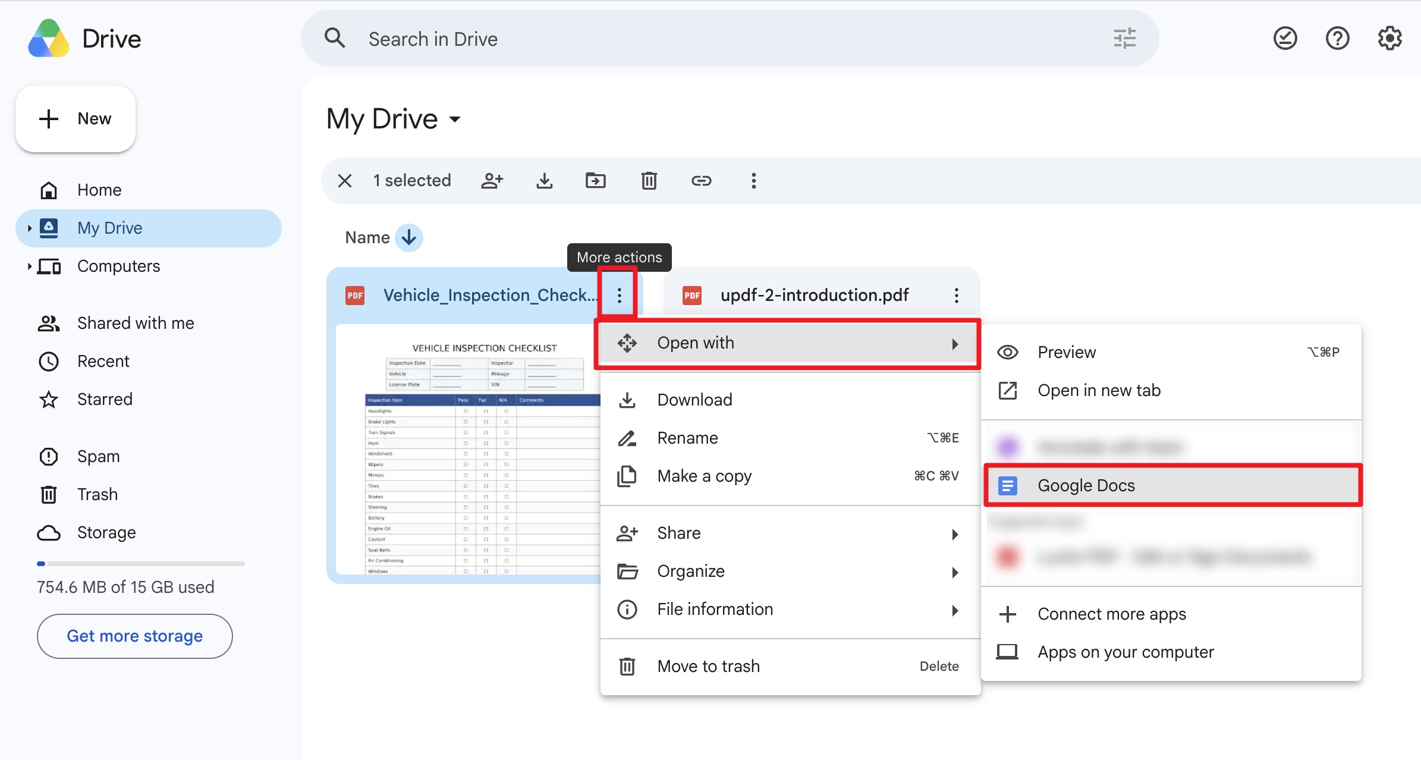Click the Google Drive logo
This screenshot has width=1421, height=760.
click(x=49, y=39)
